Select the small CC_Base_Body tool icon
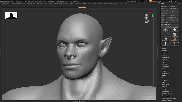The width and height of the screenshot is (182, 102). tap(175, 44)
